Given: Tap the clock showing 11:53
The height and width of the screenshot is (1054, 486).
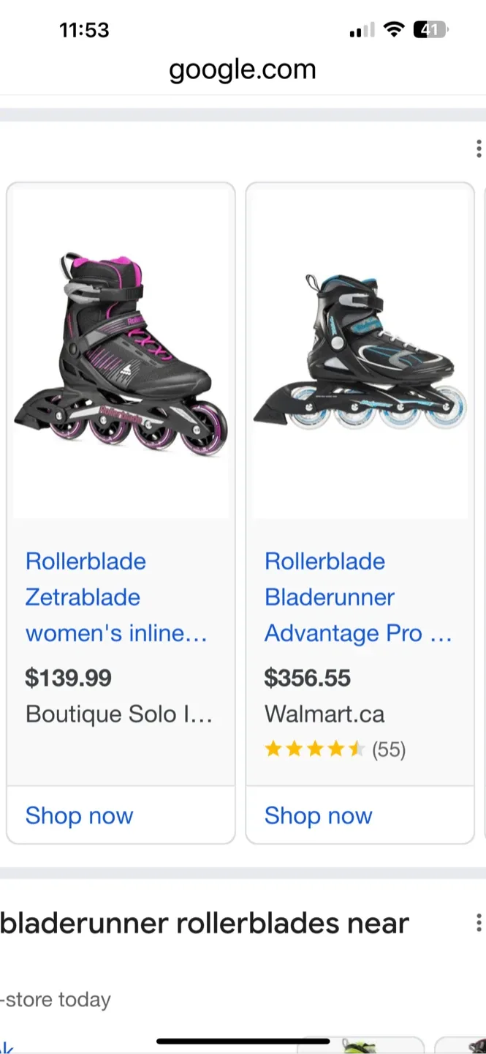Looking at the screenshot, I should (84, 29).
